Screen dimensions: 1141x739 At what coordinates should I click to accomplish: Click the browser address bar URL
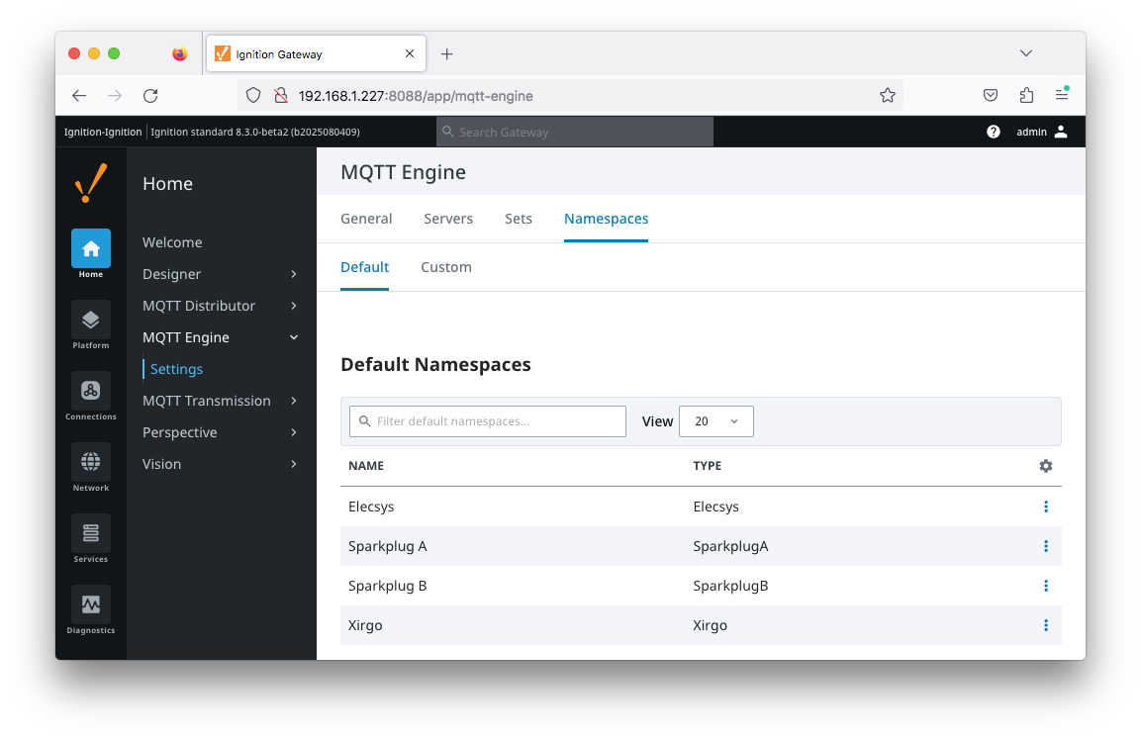(416, 96)
